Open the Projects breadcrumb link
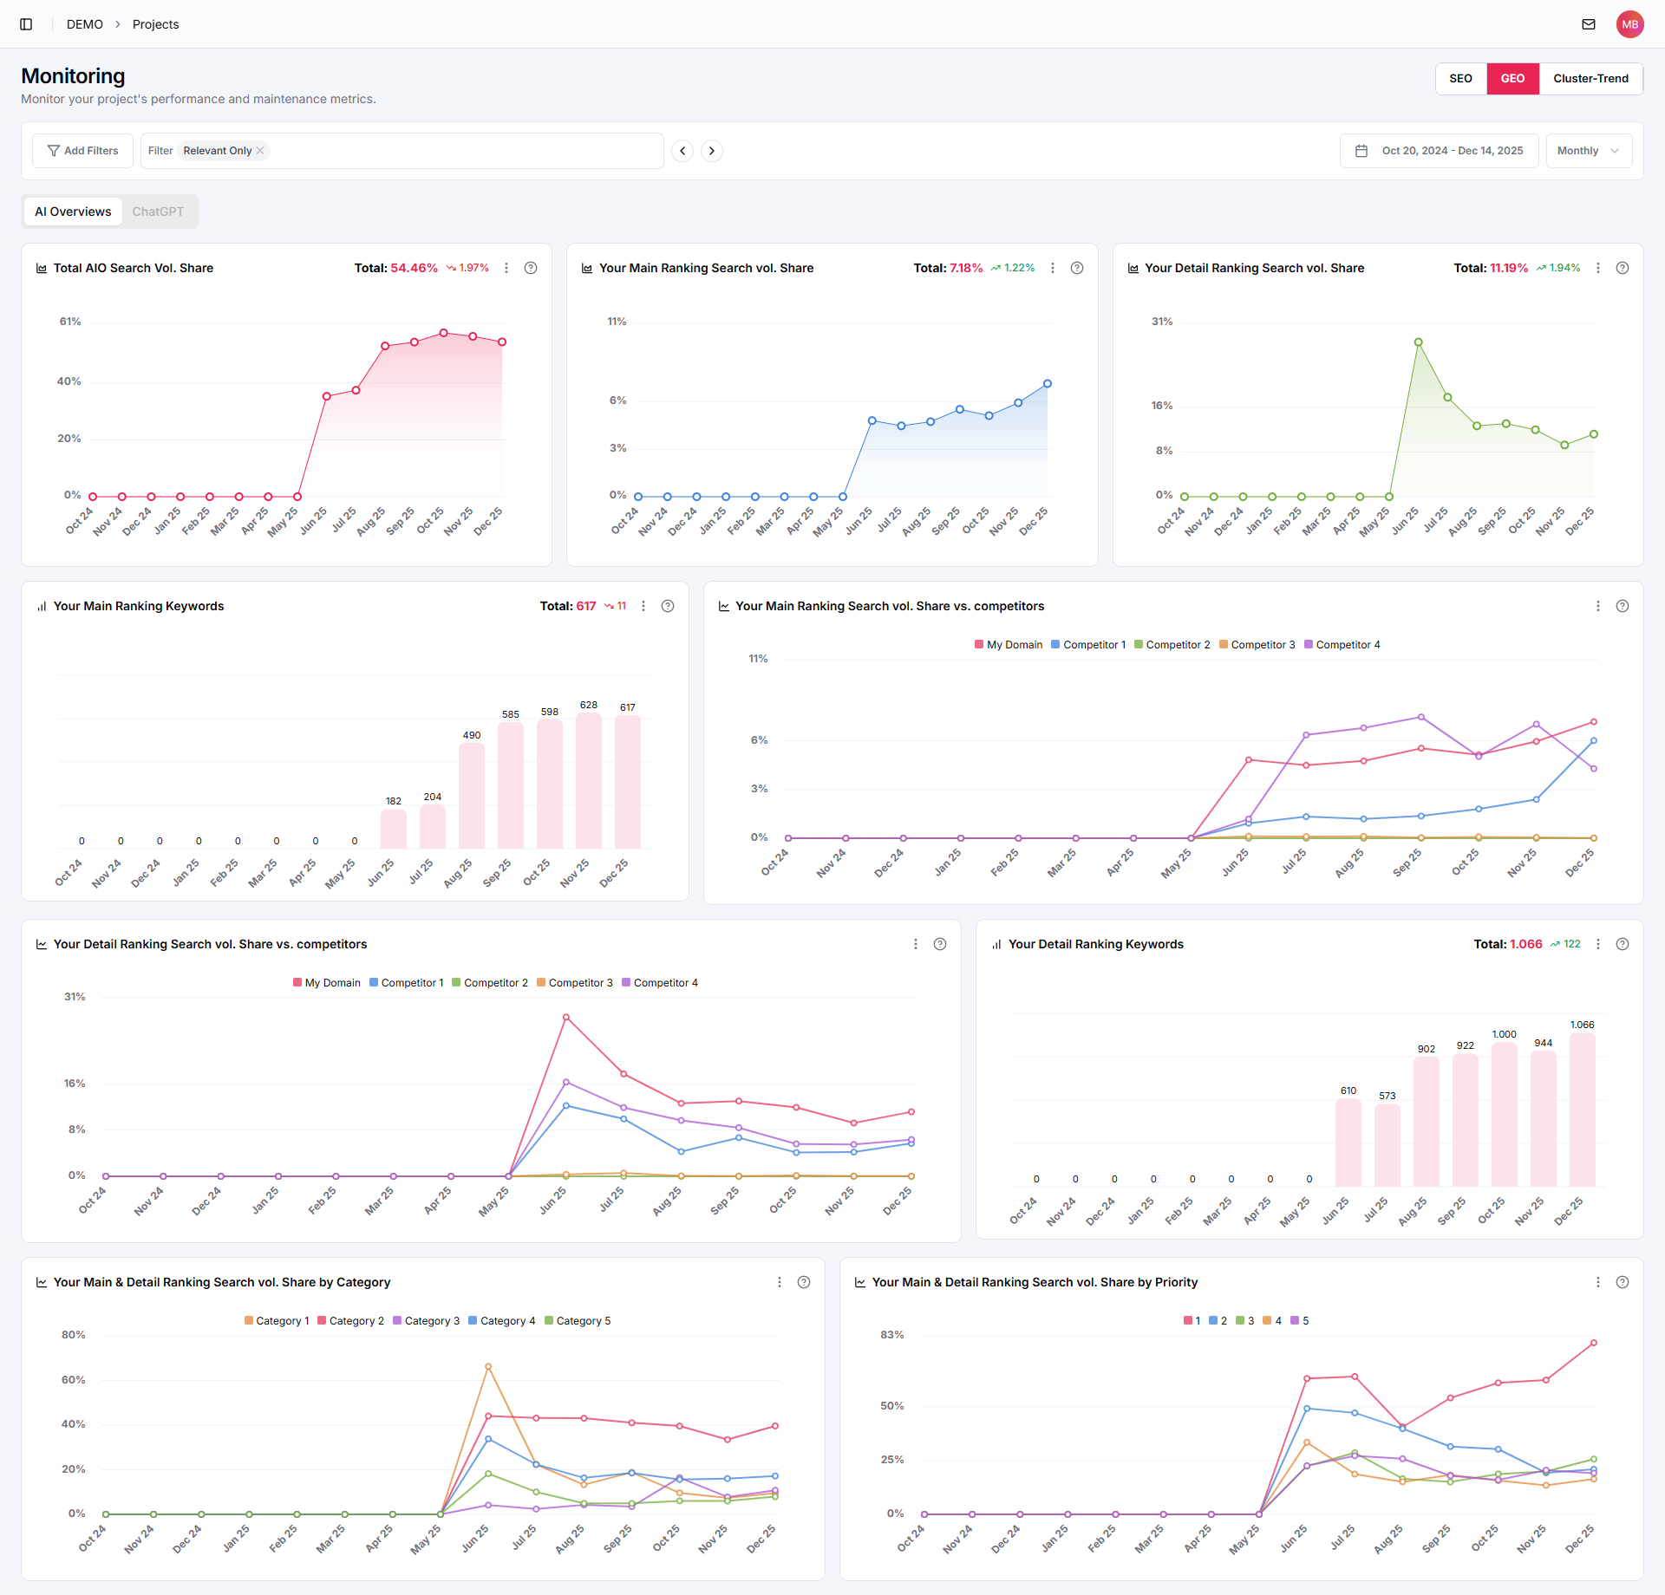 coord(155,24)
